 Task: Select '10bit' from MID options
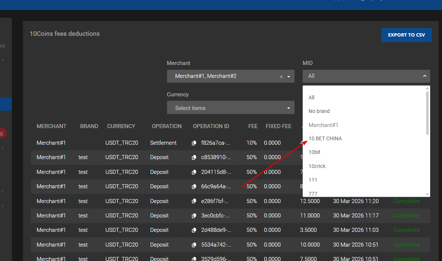pos(314,152)
